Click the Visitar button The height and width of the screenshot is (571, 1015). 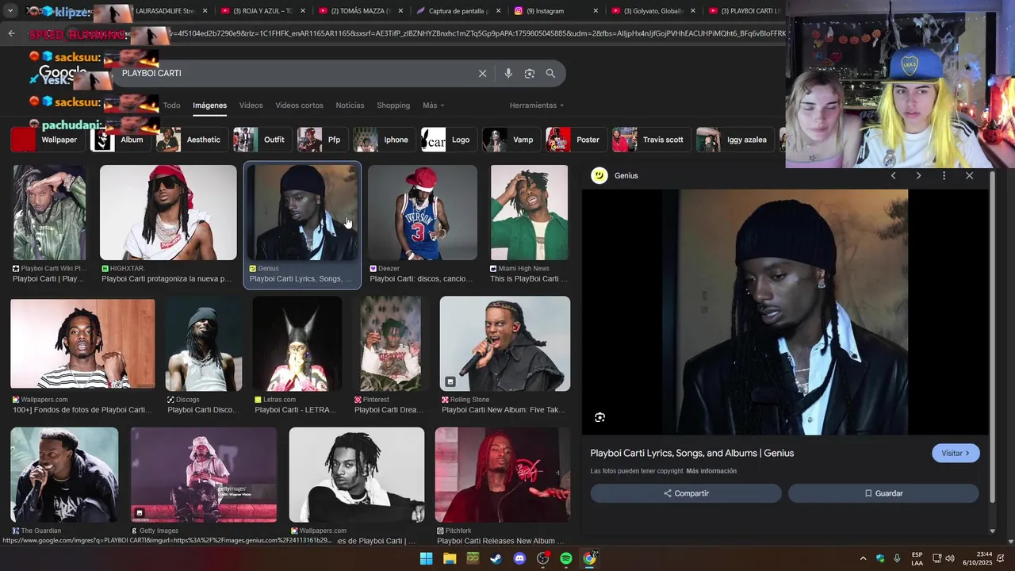(956, 453)
